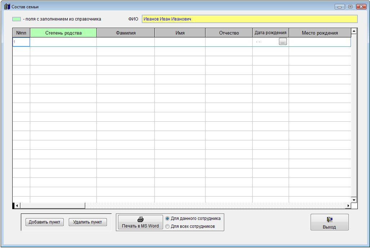Click the Удалить пункт button
Image resolution: width=370 pixels, height=248 pixels.
87,222
